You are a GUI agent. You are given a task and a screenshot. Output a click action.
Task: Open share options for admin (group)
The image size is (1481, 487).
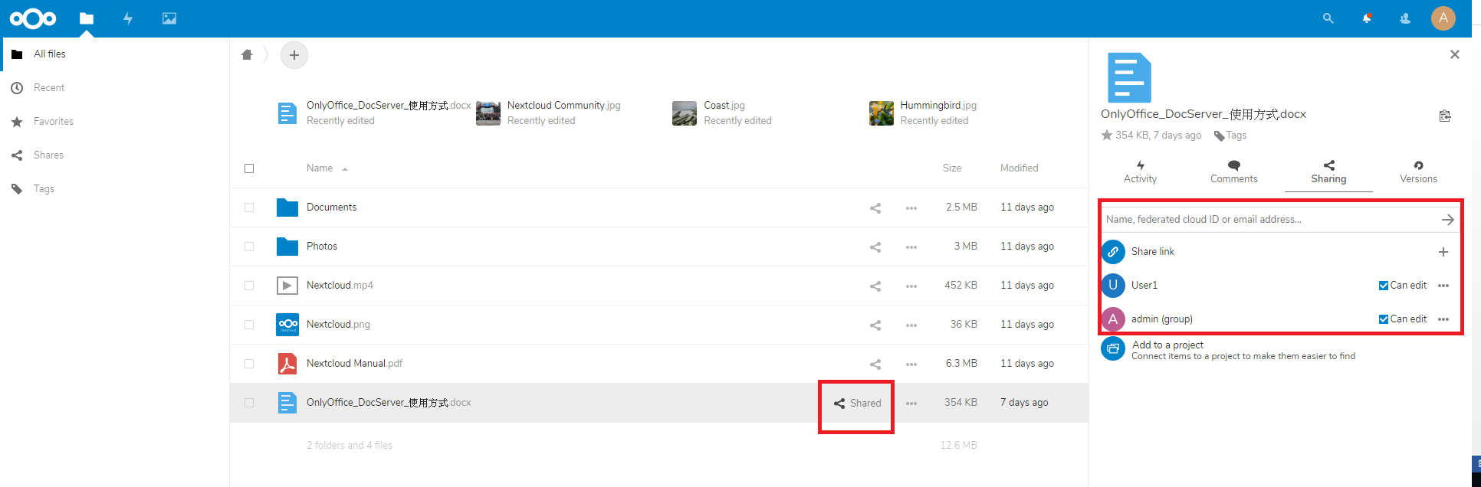point(1443,319)
